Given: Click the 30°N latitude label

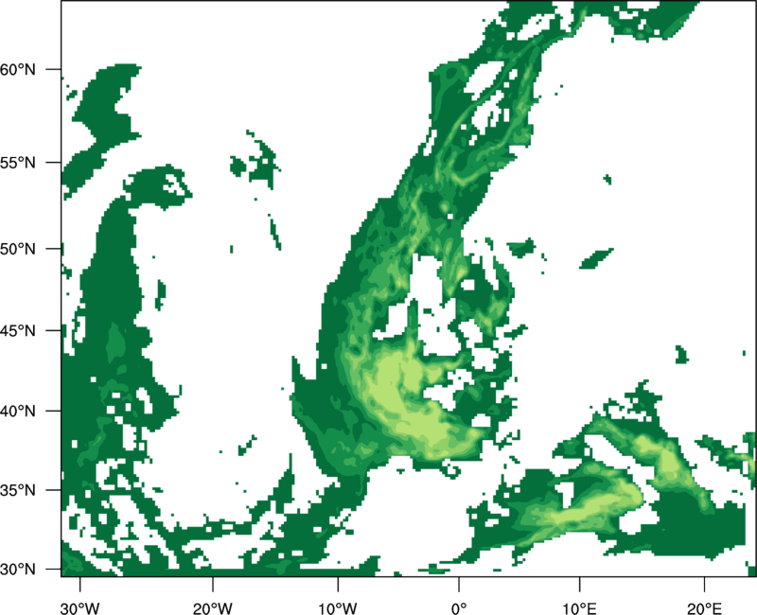Looking at the screenshot, I should coord(18,570).
